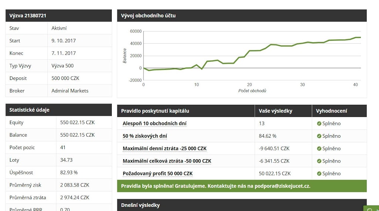Click the green rules-fulfilled congratulation banner
This screenshot has width=379, height=211.
click(x=242, y=186)
